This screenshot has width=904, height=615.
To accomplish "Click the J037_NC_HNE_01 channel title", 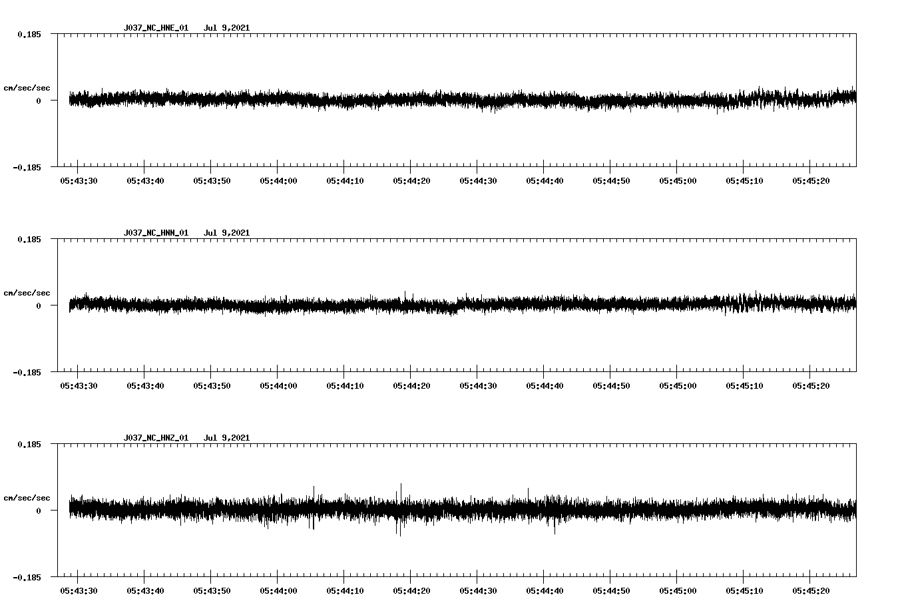I will (156, 28).
